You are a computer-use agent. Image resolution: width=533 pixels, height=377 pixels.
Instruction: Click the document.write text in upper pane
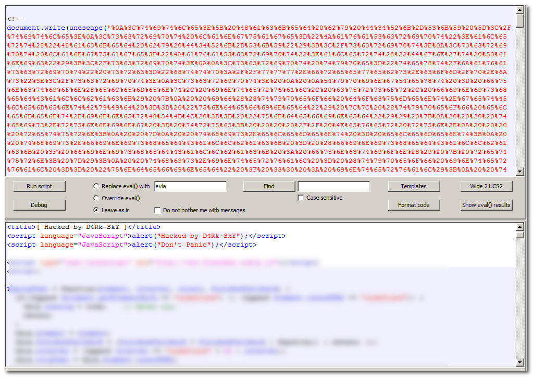[x=36, y=28]
